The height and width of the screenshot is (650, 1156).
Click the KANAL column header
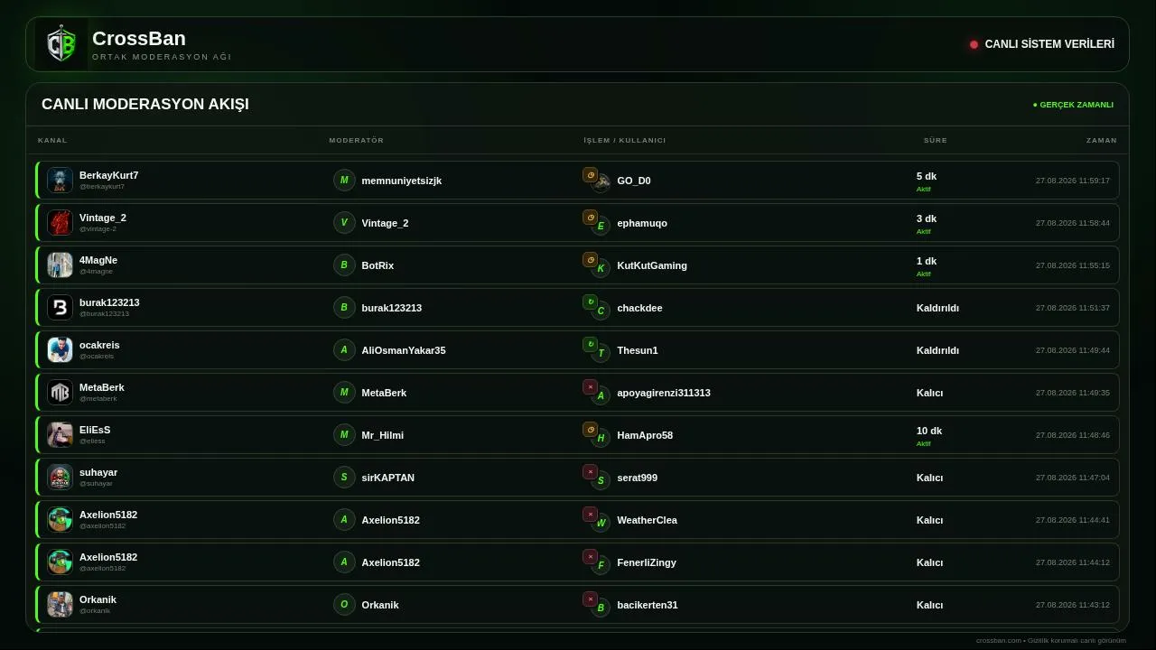[52, 140]
